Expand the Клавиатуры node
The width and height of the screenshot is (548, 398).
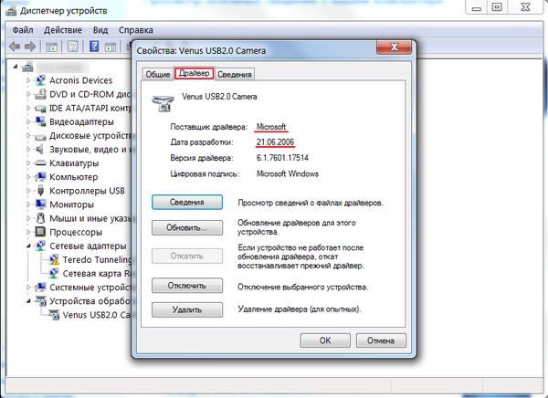coord(28,163)
